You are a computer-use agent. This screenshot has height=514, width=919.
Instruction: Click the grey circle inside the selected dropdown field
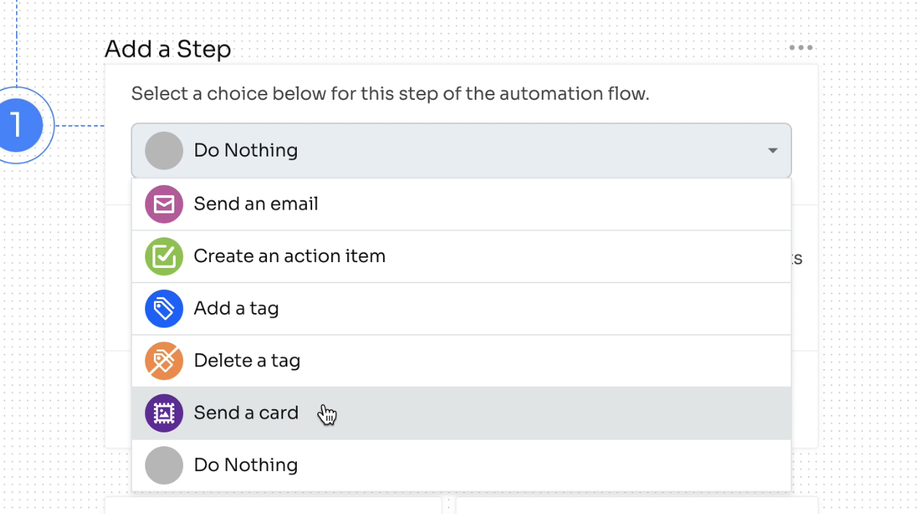[164, 151]
